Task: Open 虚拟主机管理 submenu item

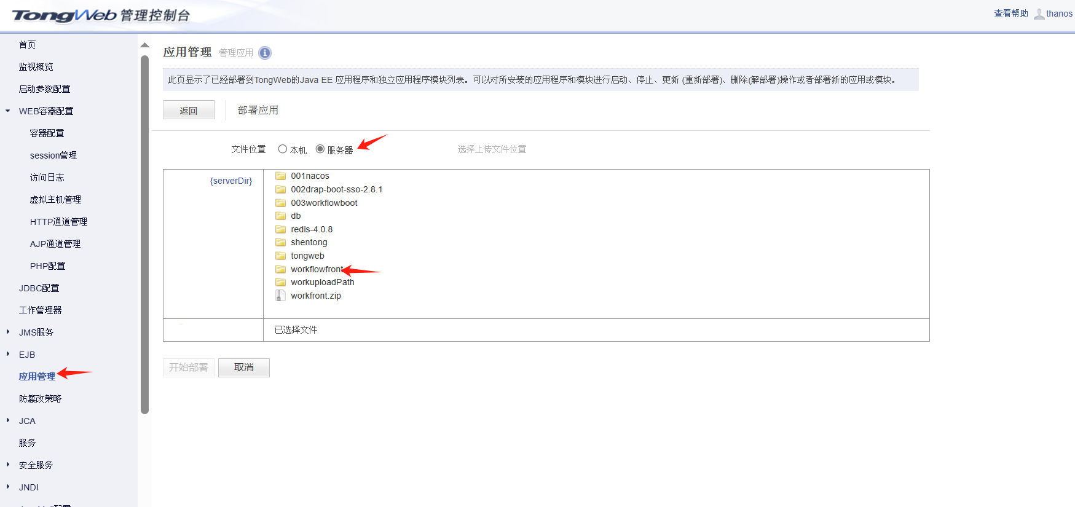Action: pos(56,200)
